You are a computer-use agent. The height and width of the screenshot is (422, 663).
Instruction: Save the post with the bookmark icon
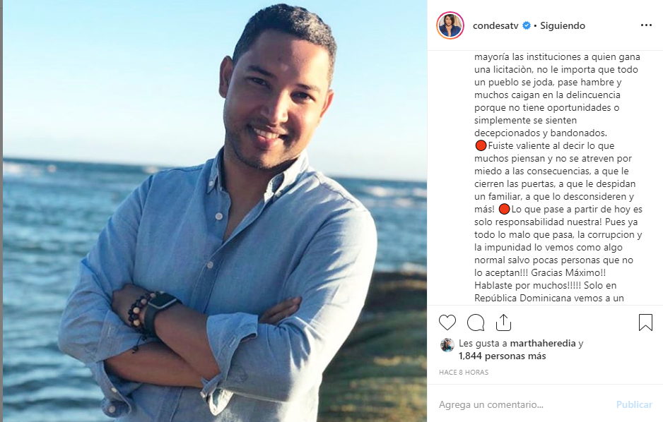(x=645, y=322)
